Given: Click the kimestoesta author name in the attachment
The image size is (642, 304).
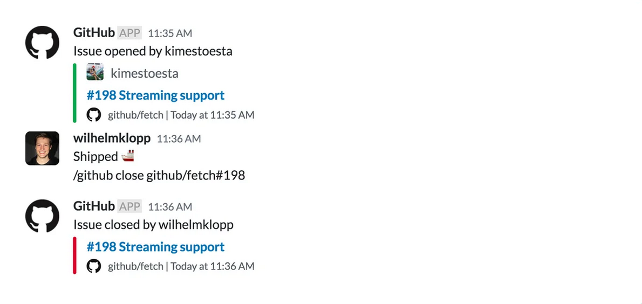Looking at the screenshot, I should click(x=144, y=73).
